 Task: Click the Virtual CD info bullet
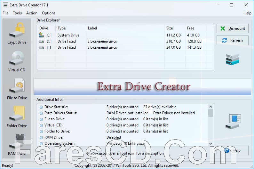pos(41,125)
